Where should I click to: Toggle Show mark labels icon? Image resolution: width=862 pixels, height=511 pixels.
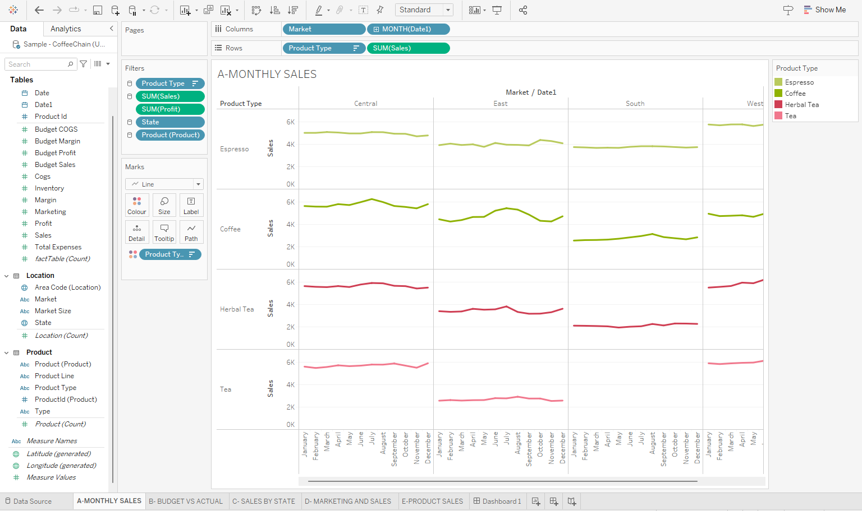364,10
